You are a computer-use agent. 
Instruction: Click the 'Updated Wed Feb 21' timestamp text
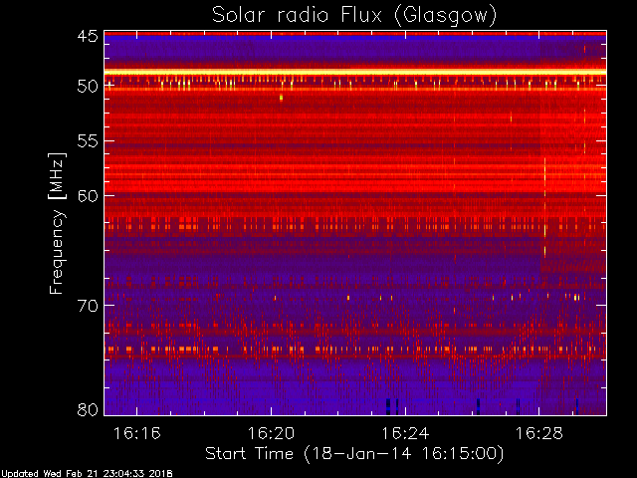pos(87,474)
